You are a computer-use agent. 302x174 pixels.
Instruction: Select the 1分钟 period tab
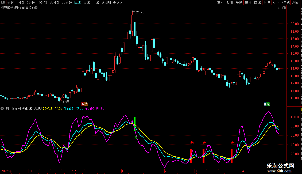tap(20, 2)
